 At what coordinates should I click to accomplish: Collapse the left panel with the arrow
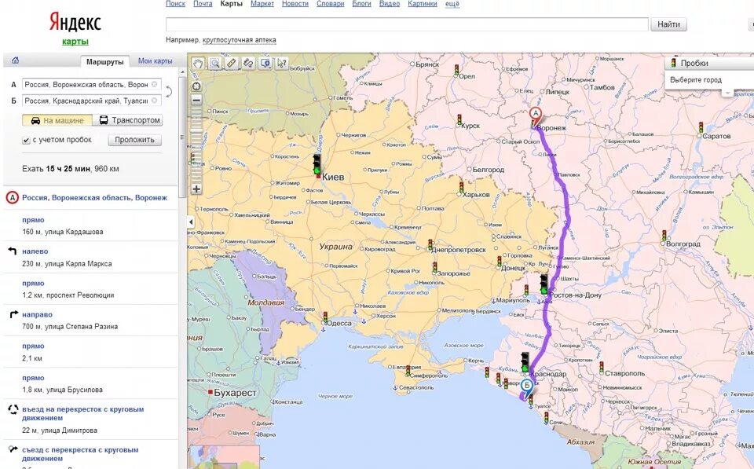[191, 222]
